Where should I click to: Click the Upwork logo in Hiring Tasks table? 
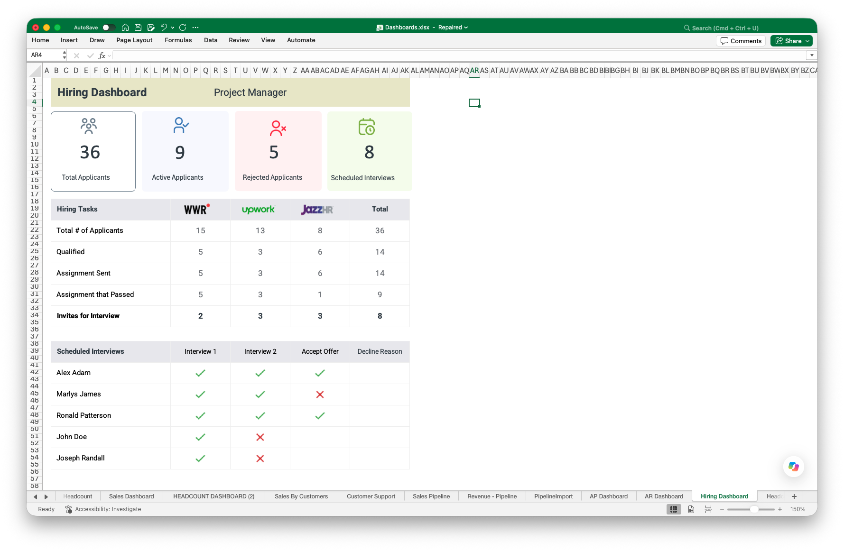tap(259, 209)
